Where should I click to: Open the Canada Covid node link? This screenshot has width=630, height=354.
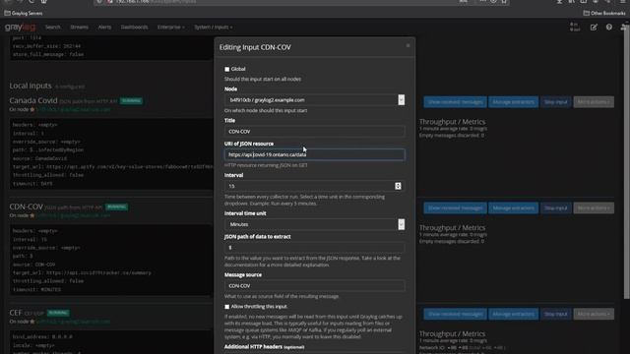[x=73, y=109]
